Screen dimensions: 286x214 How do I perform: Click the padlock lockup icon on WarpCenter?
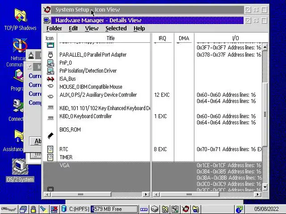coord(33,209)
